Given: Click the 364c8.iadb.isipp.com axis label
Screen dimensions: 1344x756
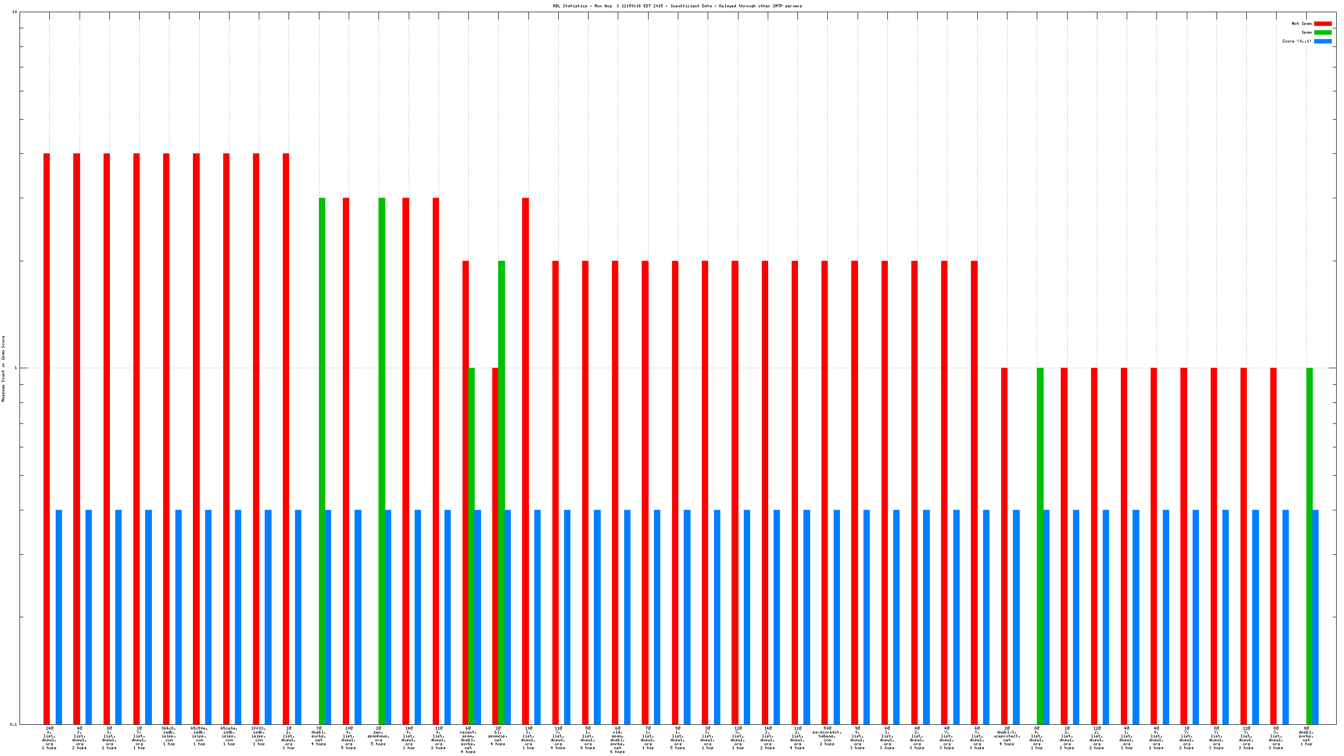Looking at the screenshot, I should point(169,735).
